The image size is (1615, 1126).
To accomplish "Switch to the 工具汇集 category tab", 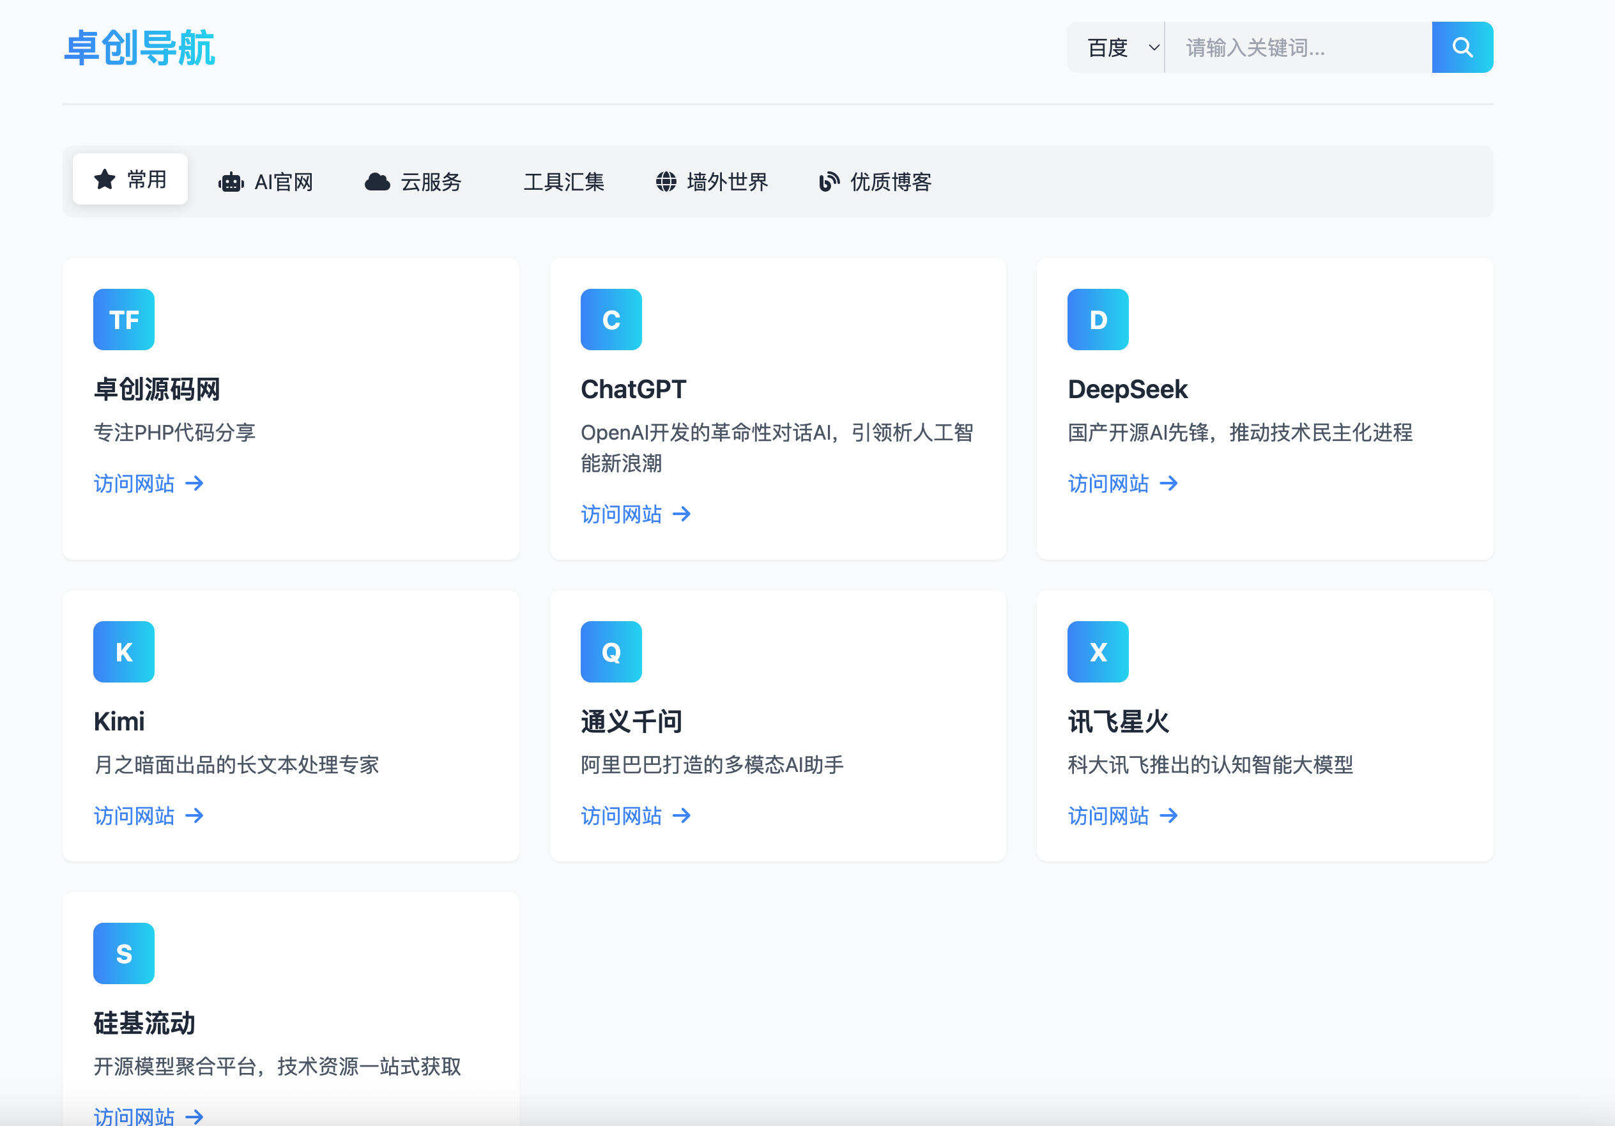I will [x=565, y=181].
